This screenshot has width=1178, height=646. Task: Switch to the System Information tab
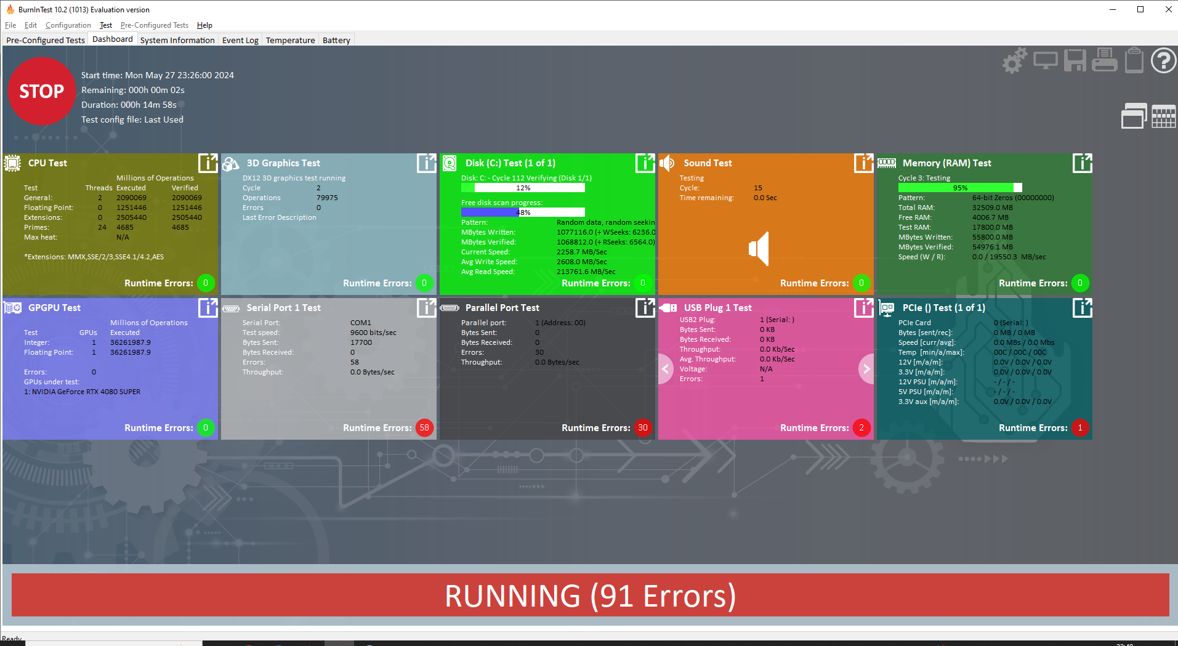177,40
